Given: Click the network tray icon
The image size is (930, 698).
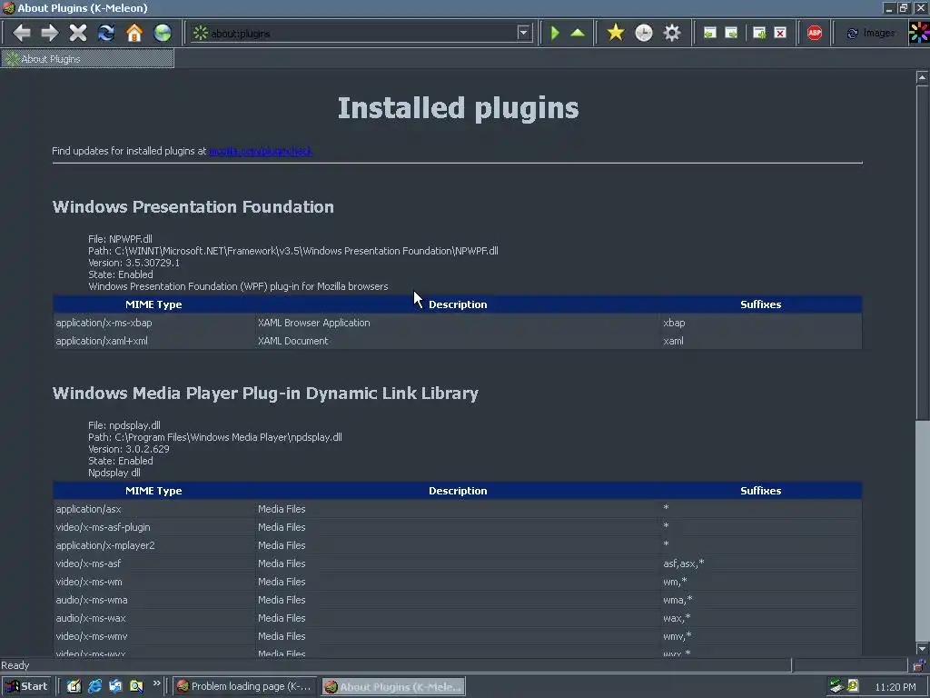Looking at the screenshot, I should 836,686.
